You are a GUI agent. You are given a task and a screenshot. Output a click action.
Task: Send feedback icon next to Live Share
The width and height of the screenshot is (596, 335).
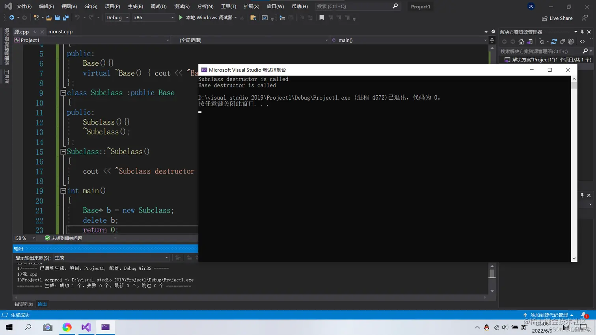pos(585,18)
